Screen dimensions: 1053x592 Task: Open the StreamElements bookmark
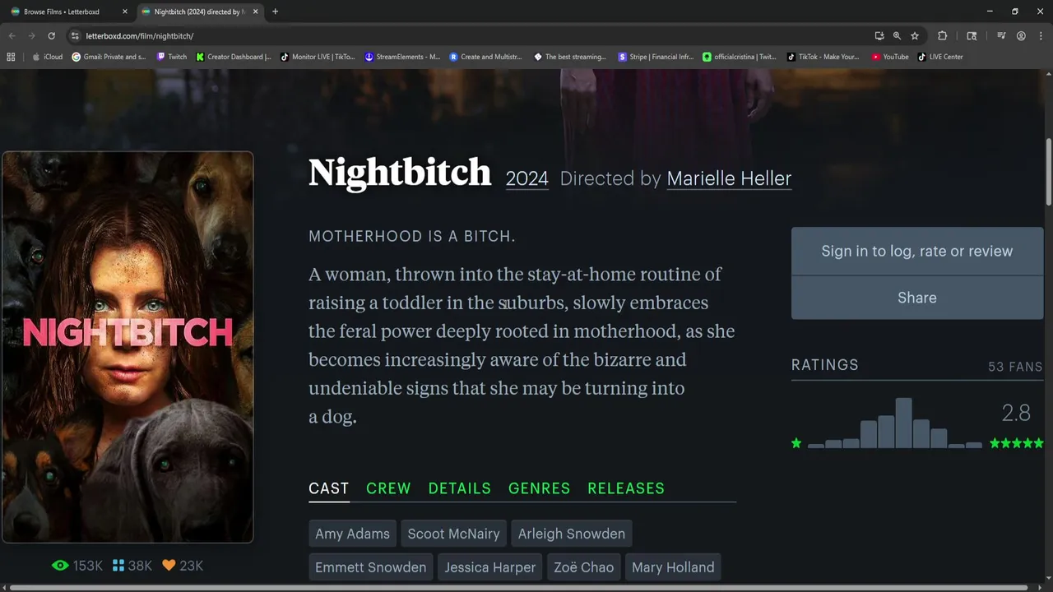click(x=402, y=57)
